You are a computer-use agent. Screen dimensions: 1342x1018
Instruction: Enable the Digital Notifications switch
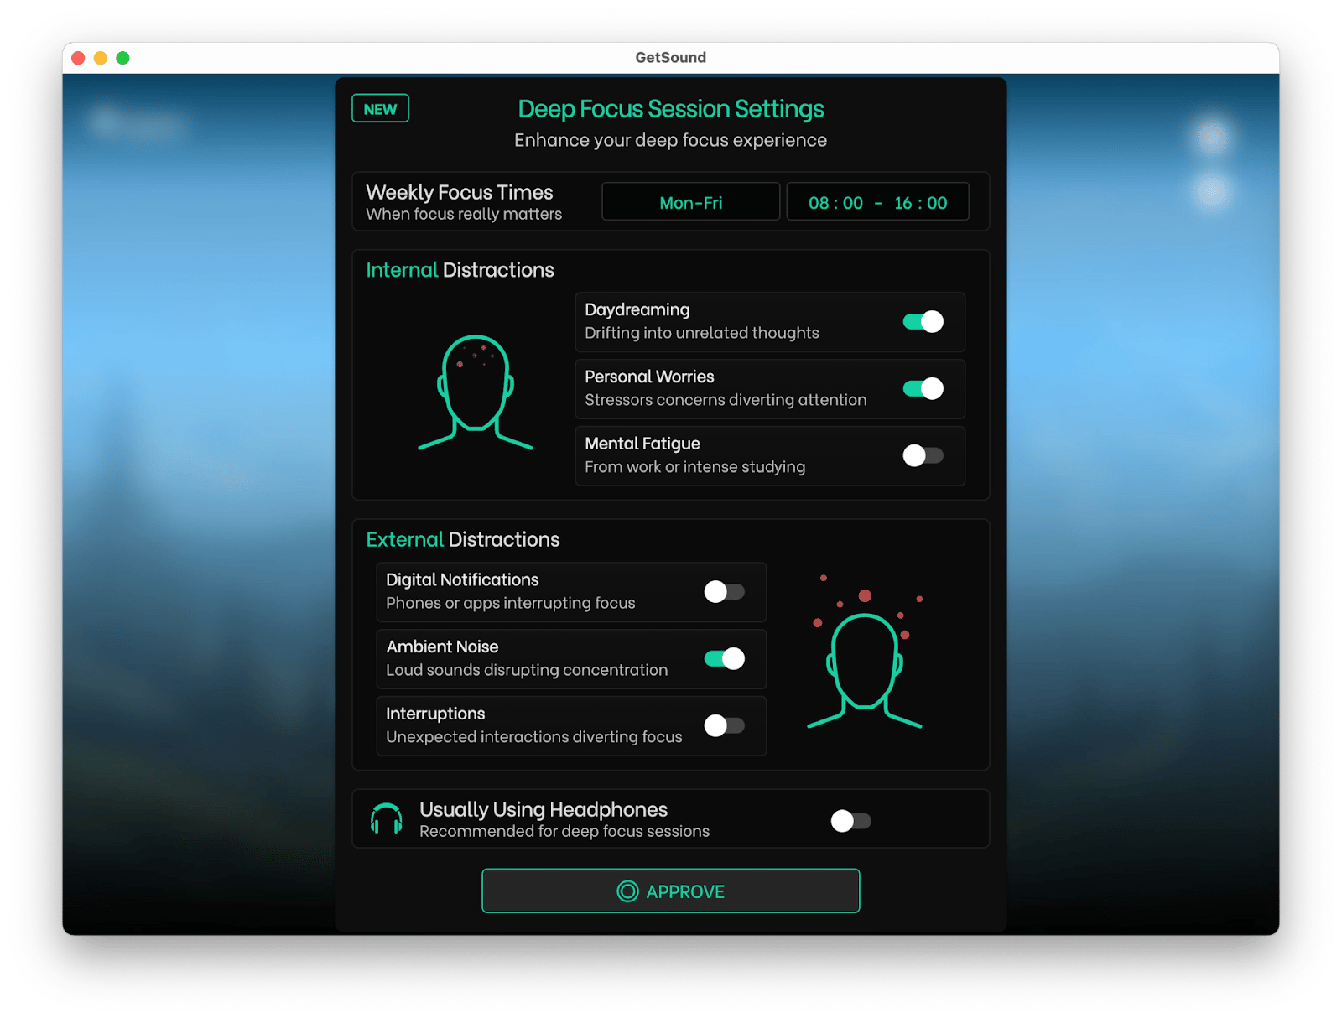click(724, 592)
